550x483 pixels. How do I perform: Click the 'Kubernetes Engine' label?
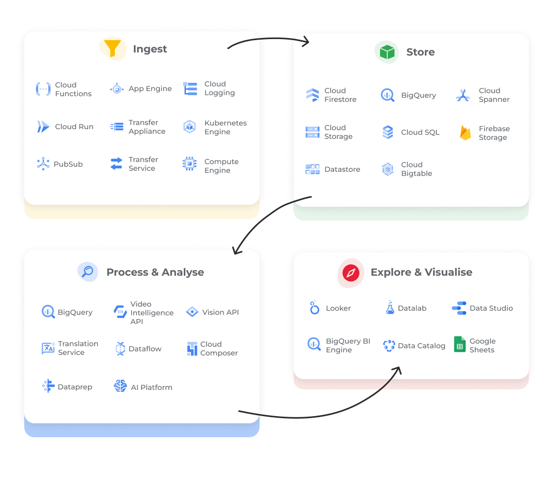226,127
